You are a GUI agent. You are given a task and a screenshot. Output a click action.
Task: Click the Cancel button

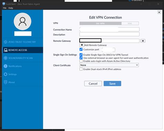point(93,83)
